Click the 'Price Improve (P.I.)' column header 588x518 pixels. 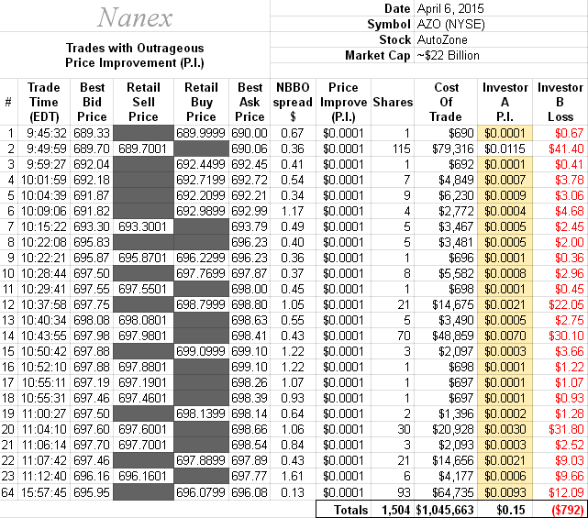[343, 102]
